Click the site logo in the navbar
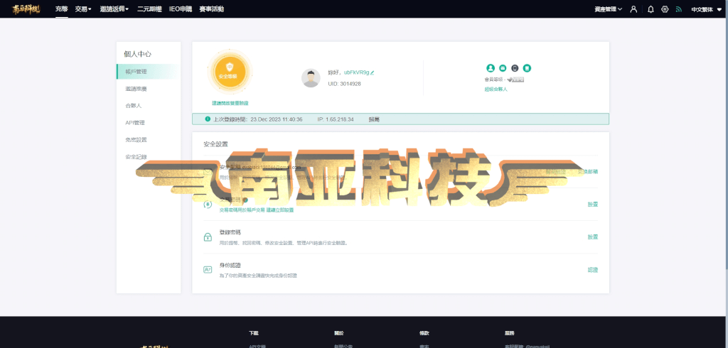This screenshot has height=348, width=728. [26, 9]
